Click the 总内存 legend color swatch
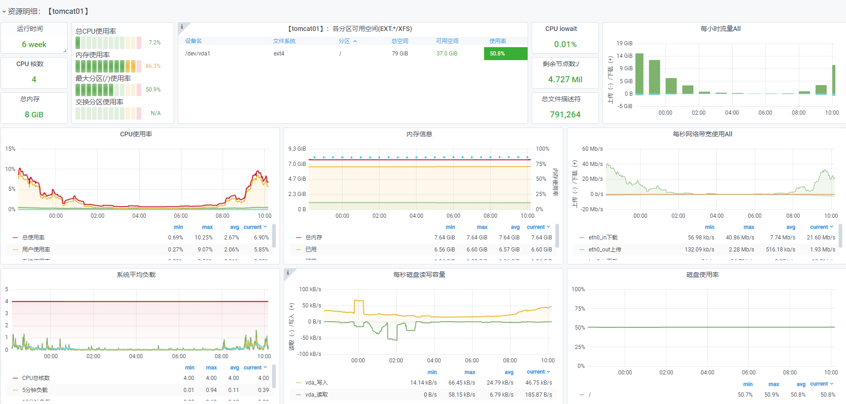 pyautogui.click(x=299, y=238)
